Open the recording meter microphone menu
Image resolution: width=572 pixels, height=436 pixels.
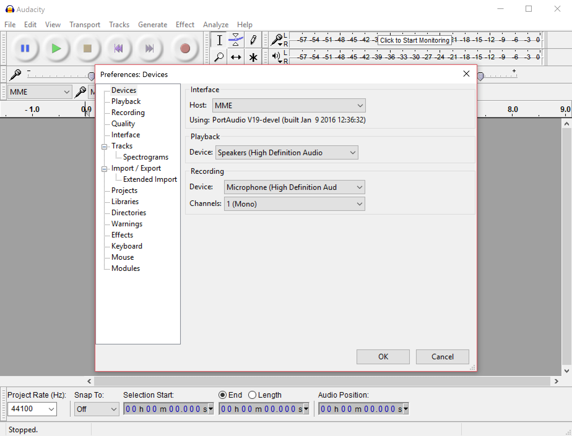(x=277, y=40)
